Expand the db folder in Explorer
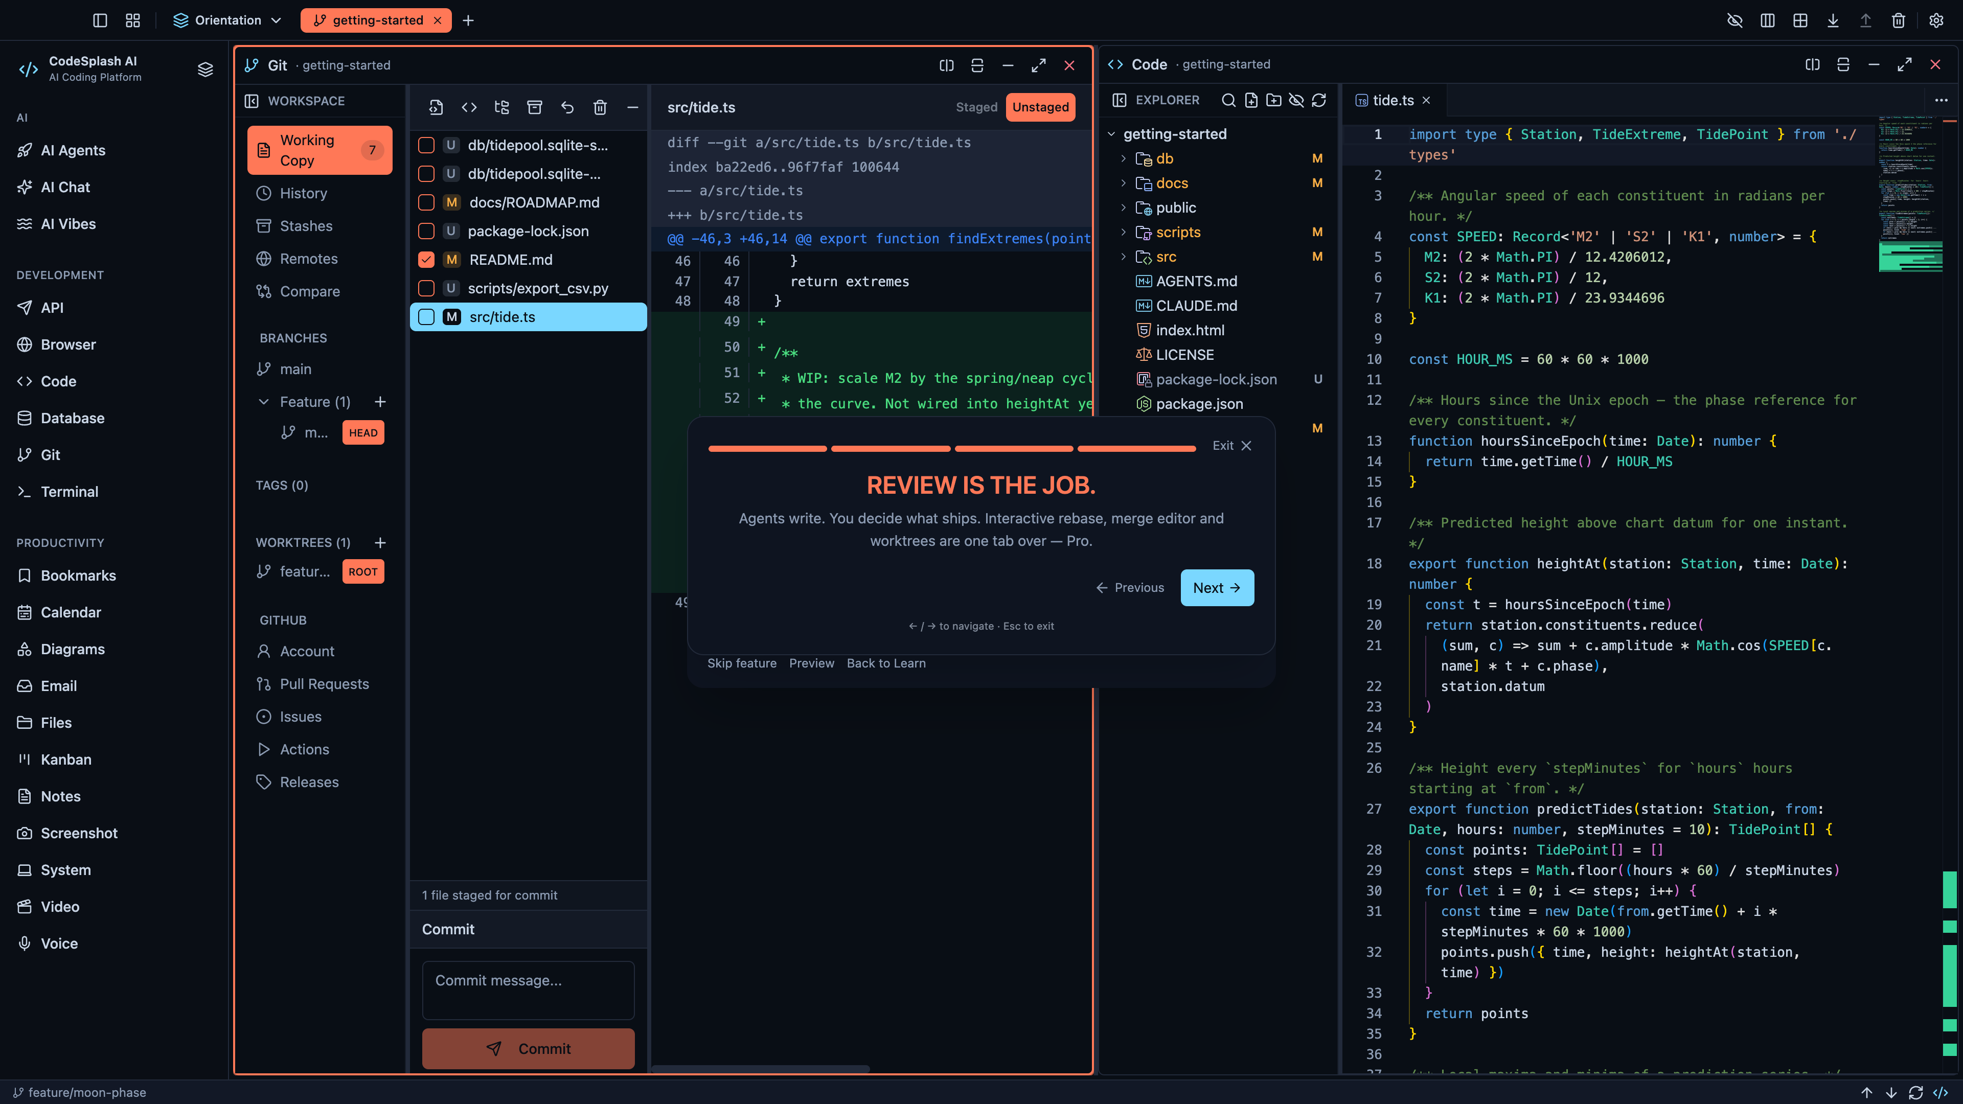1963x1104 pixels. (x=1123, y=158)
